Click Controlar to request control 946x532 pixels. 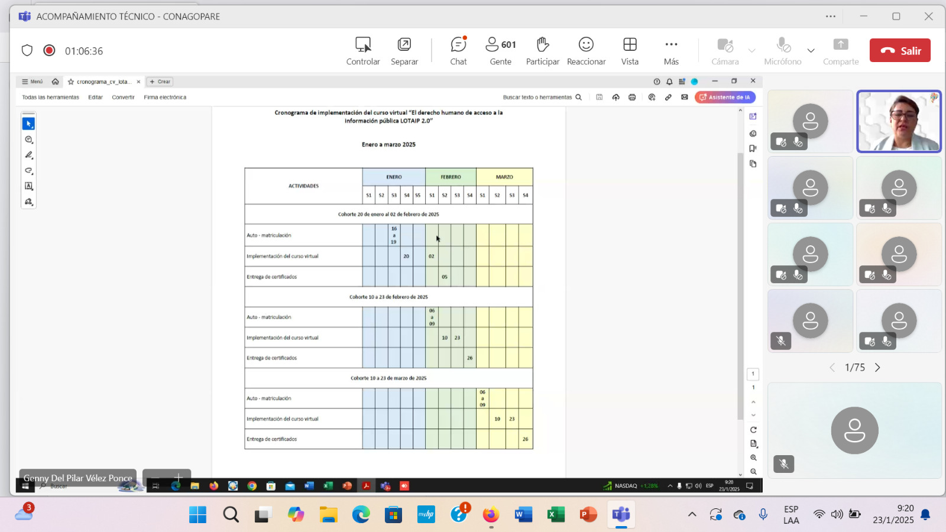pos(363,51)
